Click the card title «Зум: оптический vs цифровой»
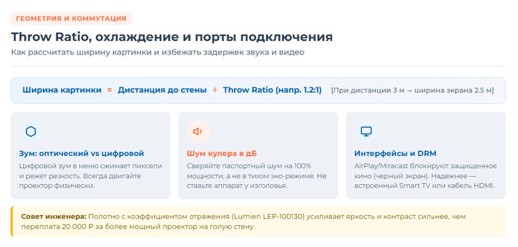This screenshot has height=247, width=518. [82, 153]
